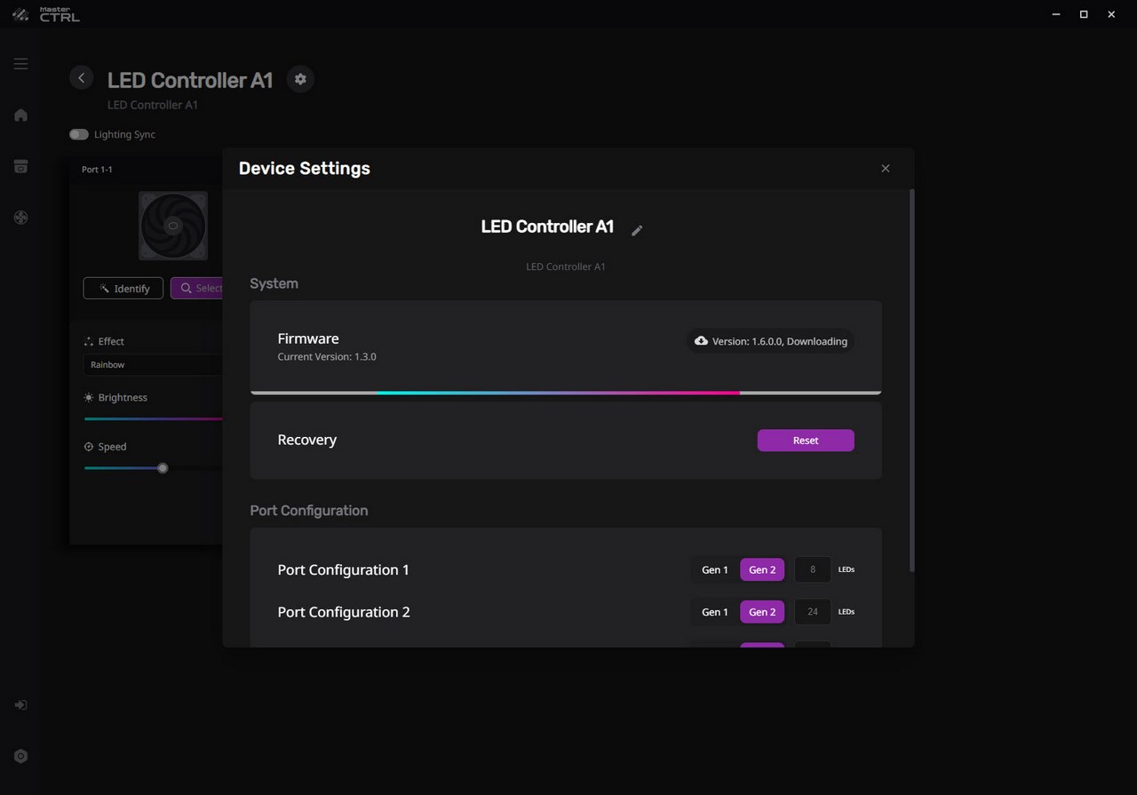Go to Home in the sidebar
This screenshot has height=795, width=1137.
coord(20,115)
